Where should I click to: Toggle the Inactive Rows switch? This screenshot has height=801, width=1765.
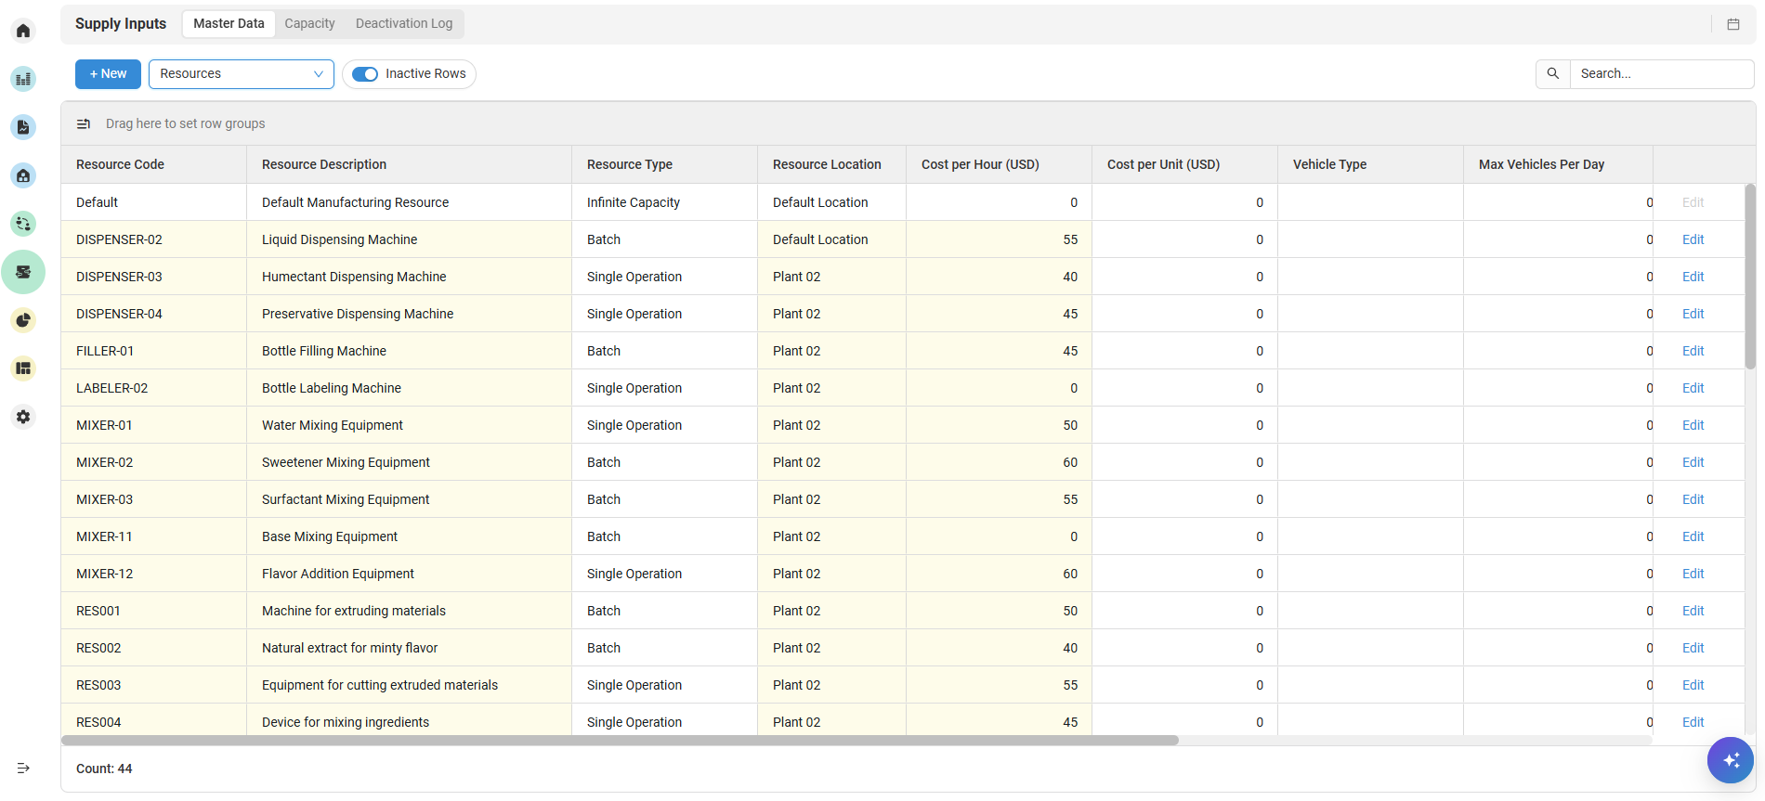365,74
